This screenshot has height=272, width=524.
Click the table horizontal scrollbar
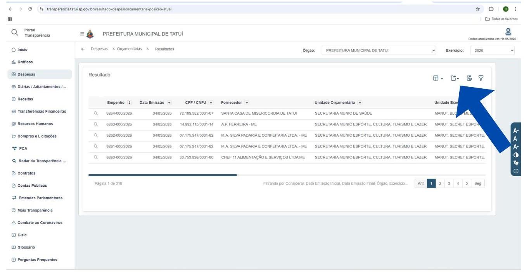click(x=163, y=175)
